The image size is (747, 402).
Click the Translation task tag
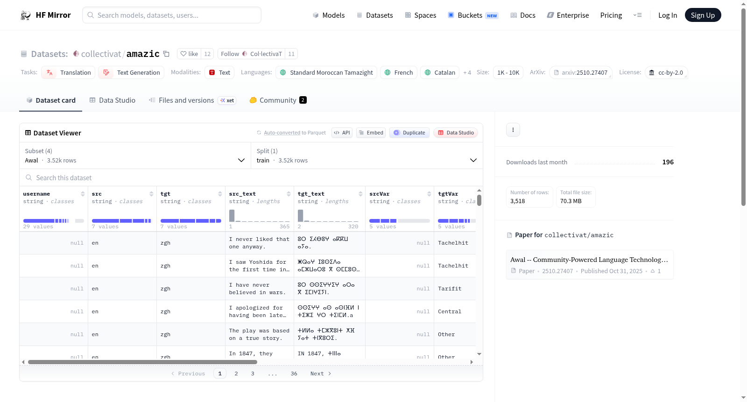68,72
